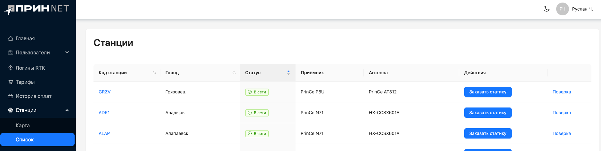The image size is (601, 151).
Task: Click В сети status for Грязовец
Action: pos(257,92)
